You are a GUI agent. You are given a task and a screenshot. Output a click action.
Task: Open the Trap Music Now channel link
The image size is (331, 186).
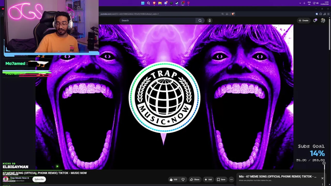(19, 178)
